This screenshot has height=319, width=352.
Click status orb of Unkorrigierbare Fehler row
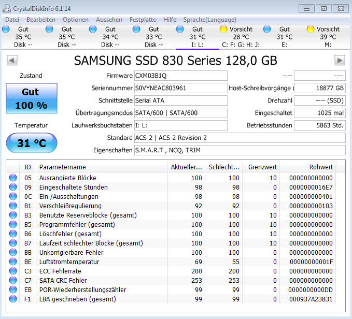tap(13, 252)
